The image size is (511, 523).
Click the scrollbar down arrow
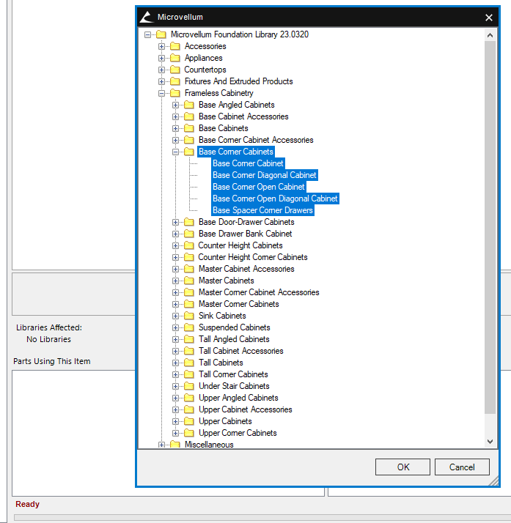490,441
